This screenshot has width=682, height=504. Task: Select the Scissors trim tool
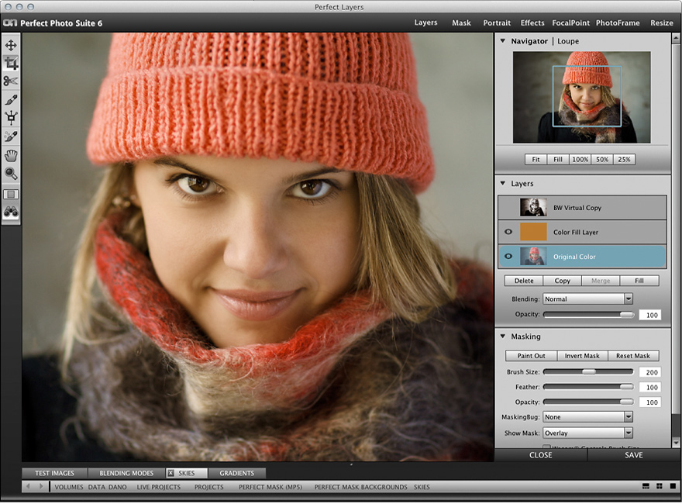point(11,81)
